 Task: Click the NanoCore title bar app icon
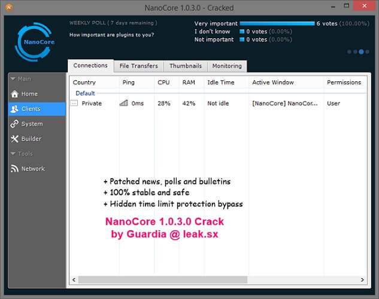click(9, 8)
